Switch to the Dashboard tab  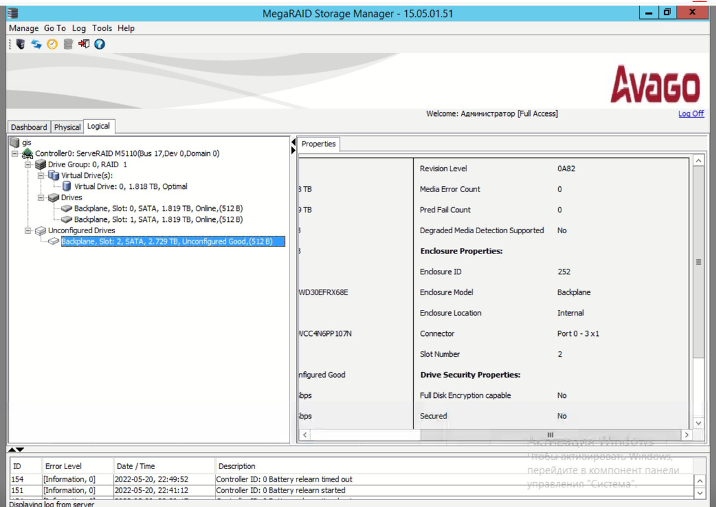29,127
